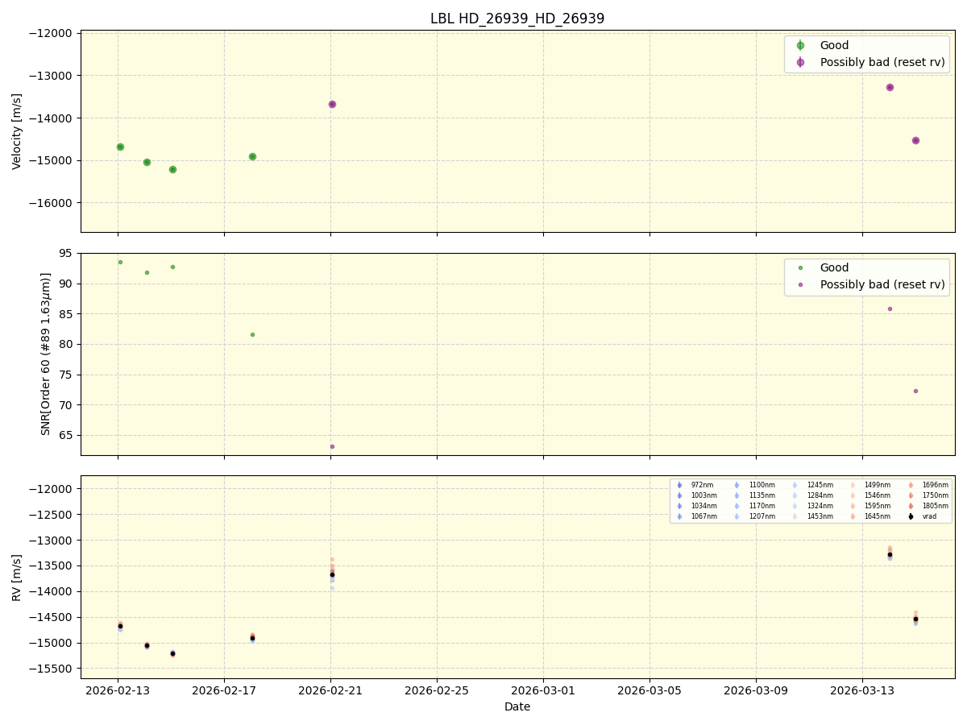Select the purple outlier point near 2026-02-21
Screen dimensions: 967x725
[x=331, y=103]
